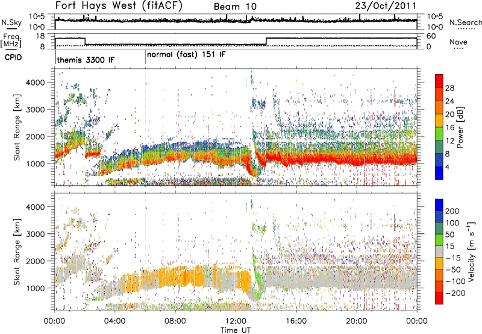
Task: Click the solid line sample under N.Sky
Action: click(x=11, y=28)
